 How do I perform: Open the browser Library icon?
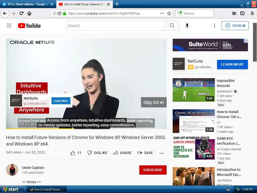click(x=234, y=13)
